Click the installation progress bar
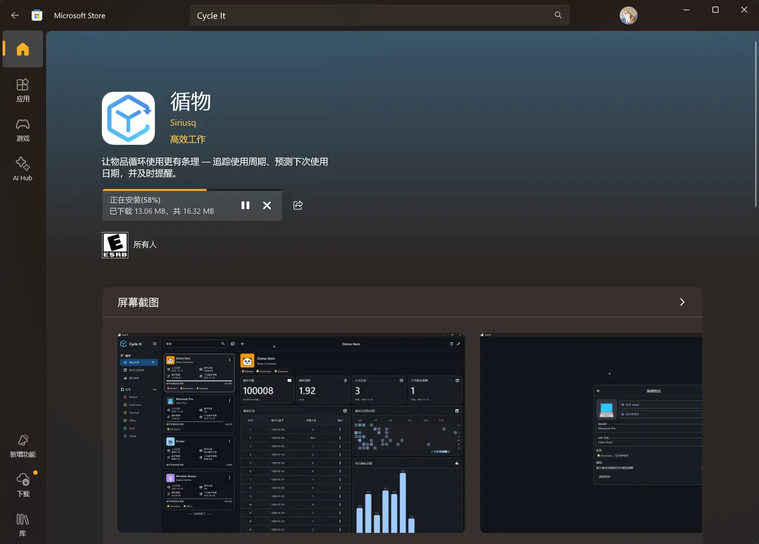Viewport: 759px width, 544px height. coord(192,190)
